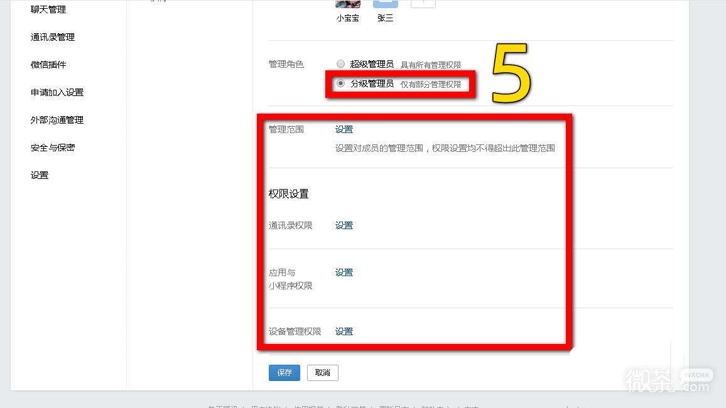The height and width of the screenshot is (408, 726).
Task: Open 设置 at bottom of sidebar
Action: point(39,174)
